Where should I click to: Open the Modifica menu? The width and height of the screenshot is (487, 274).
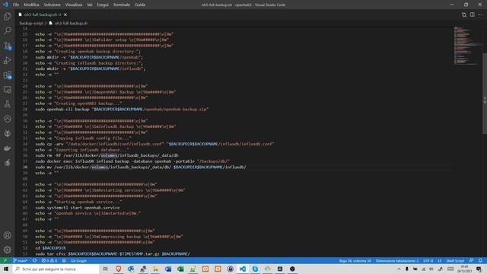pos(31,5)
